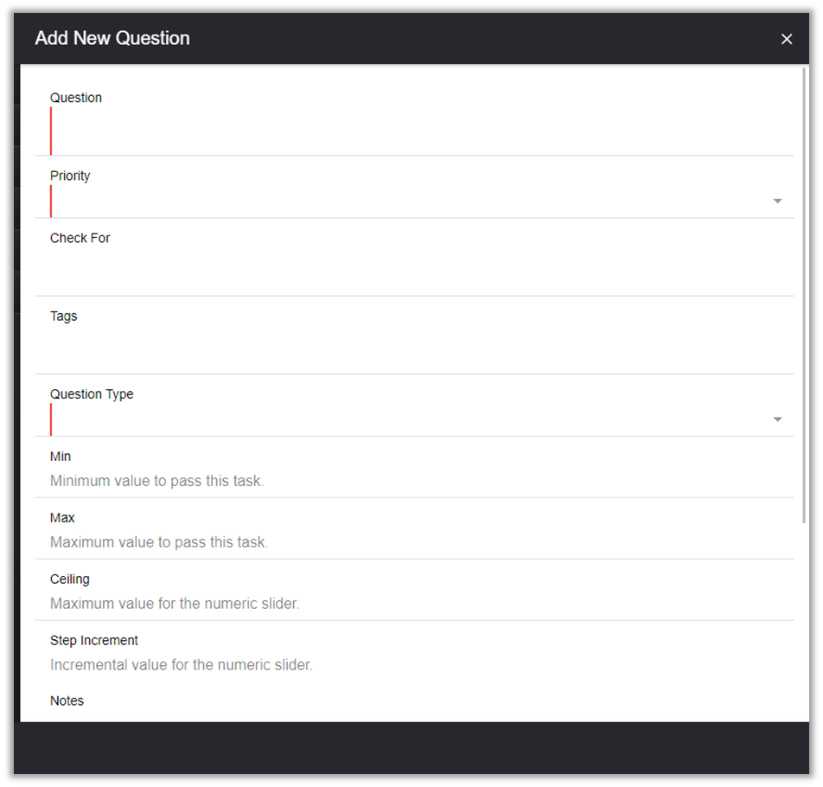Focus the Max value input field
Screen dimensions: 823x787
(415, 542)
